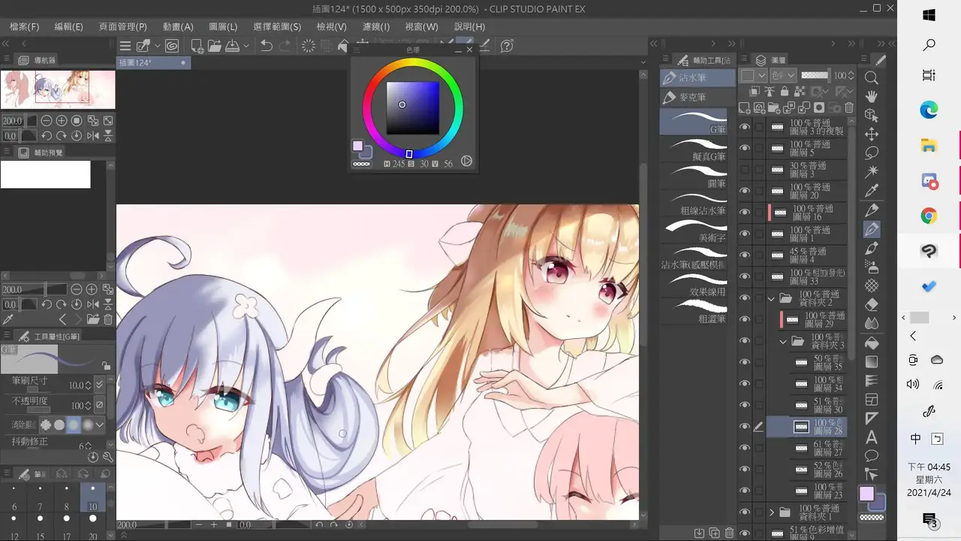Toggle visibility of layer 圖層 16
The height and width of the screenshot is (541, 961).
click(745, 213)
